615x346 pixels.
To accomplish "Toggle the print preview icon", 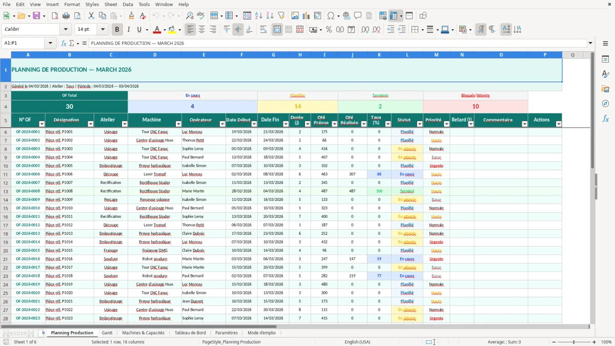I will (x=77, y=16).
